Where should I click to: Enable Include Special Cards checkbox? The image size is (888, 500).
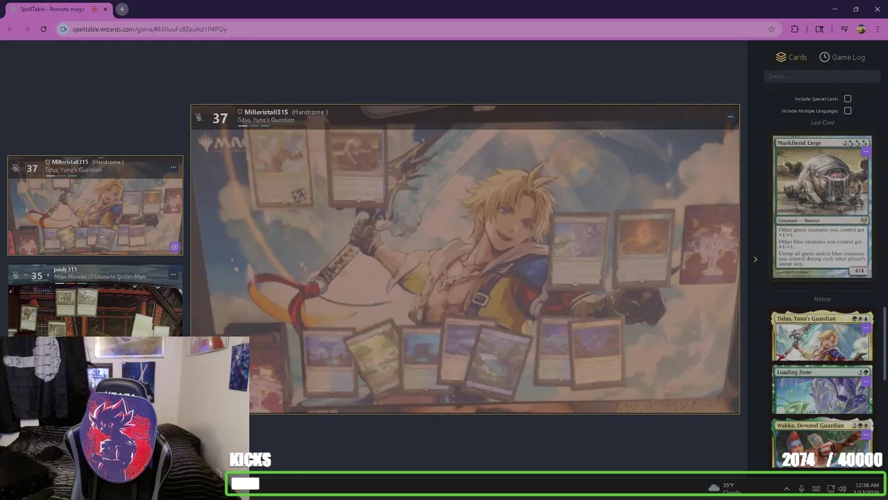[x=848, y=99]
